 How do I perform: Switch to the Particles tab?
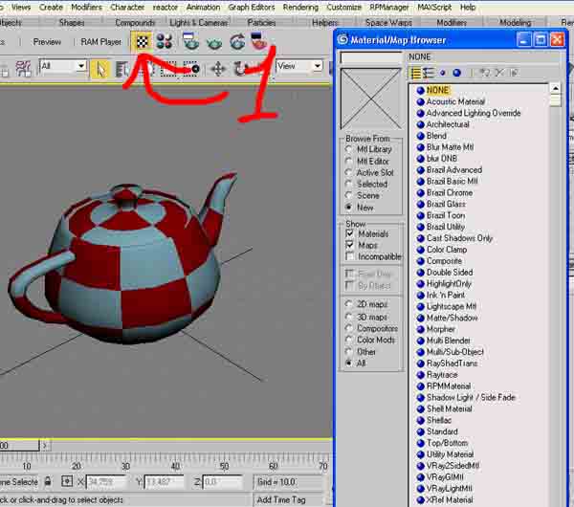click(x=261, y=23)
